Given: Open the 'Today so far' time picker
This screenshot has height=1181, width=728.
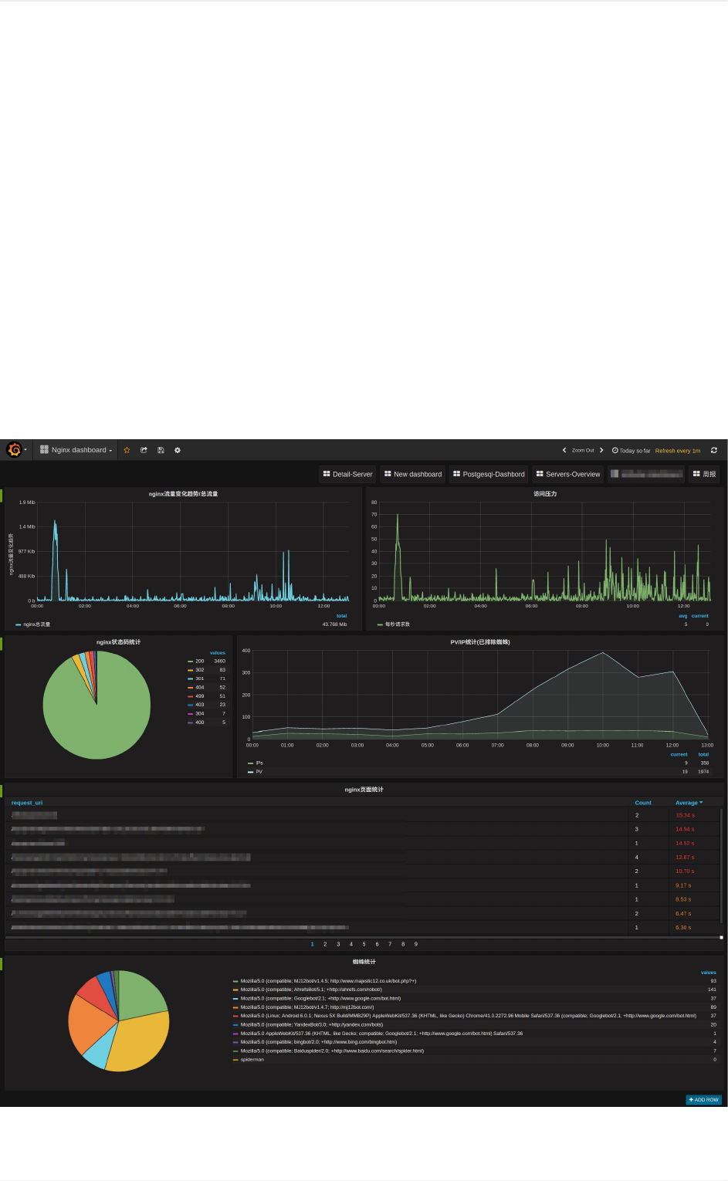Looking at the screenshot, I should [631, 450].
